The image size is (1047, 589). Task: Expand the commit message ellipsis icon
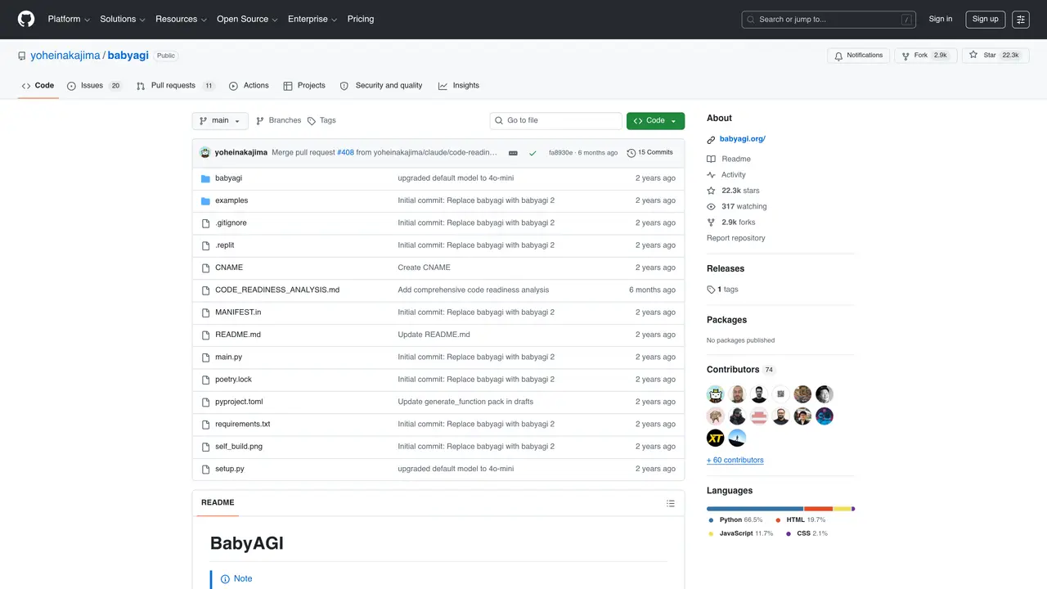(x=513, y=153)
